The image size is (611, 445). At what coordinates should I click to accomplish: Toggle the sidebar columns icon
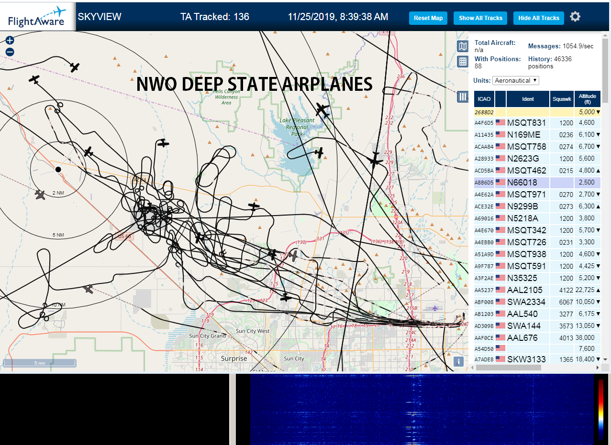462,97
